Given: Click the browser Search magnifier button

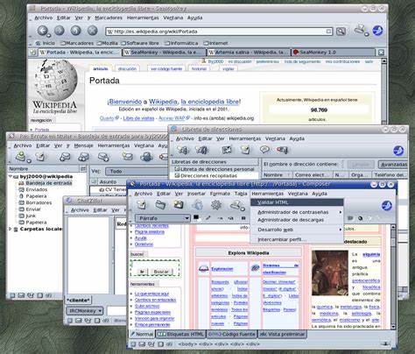Looking at the screenshot, I should point(341,32).
